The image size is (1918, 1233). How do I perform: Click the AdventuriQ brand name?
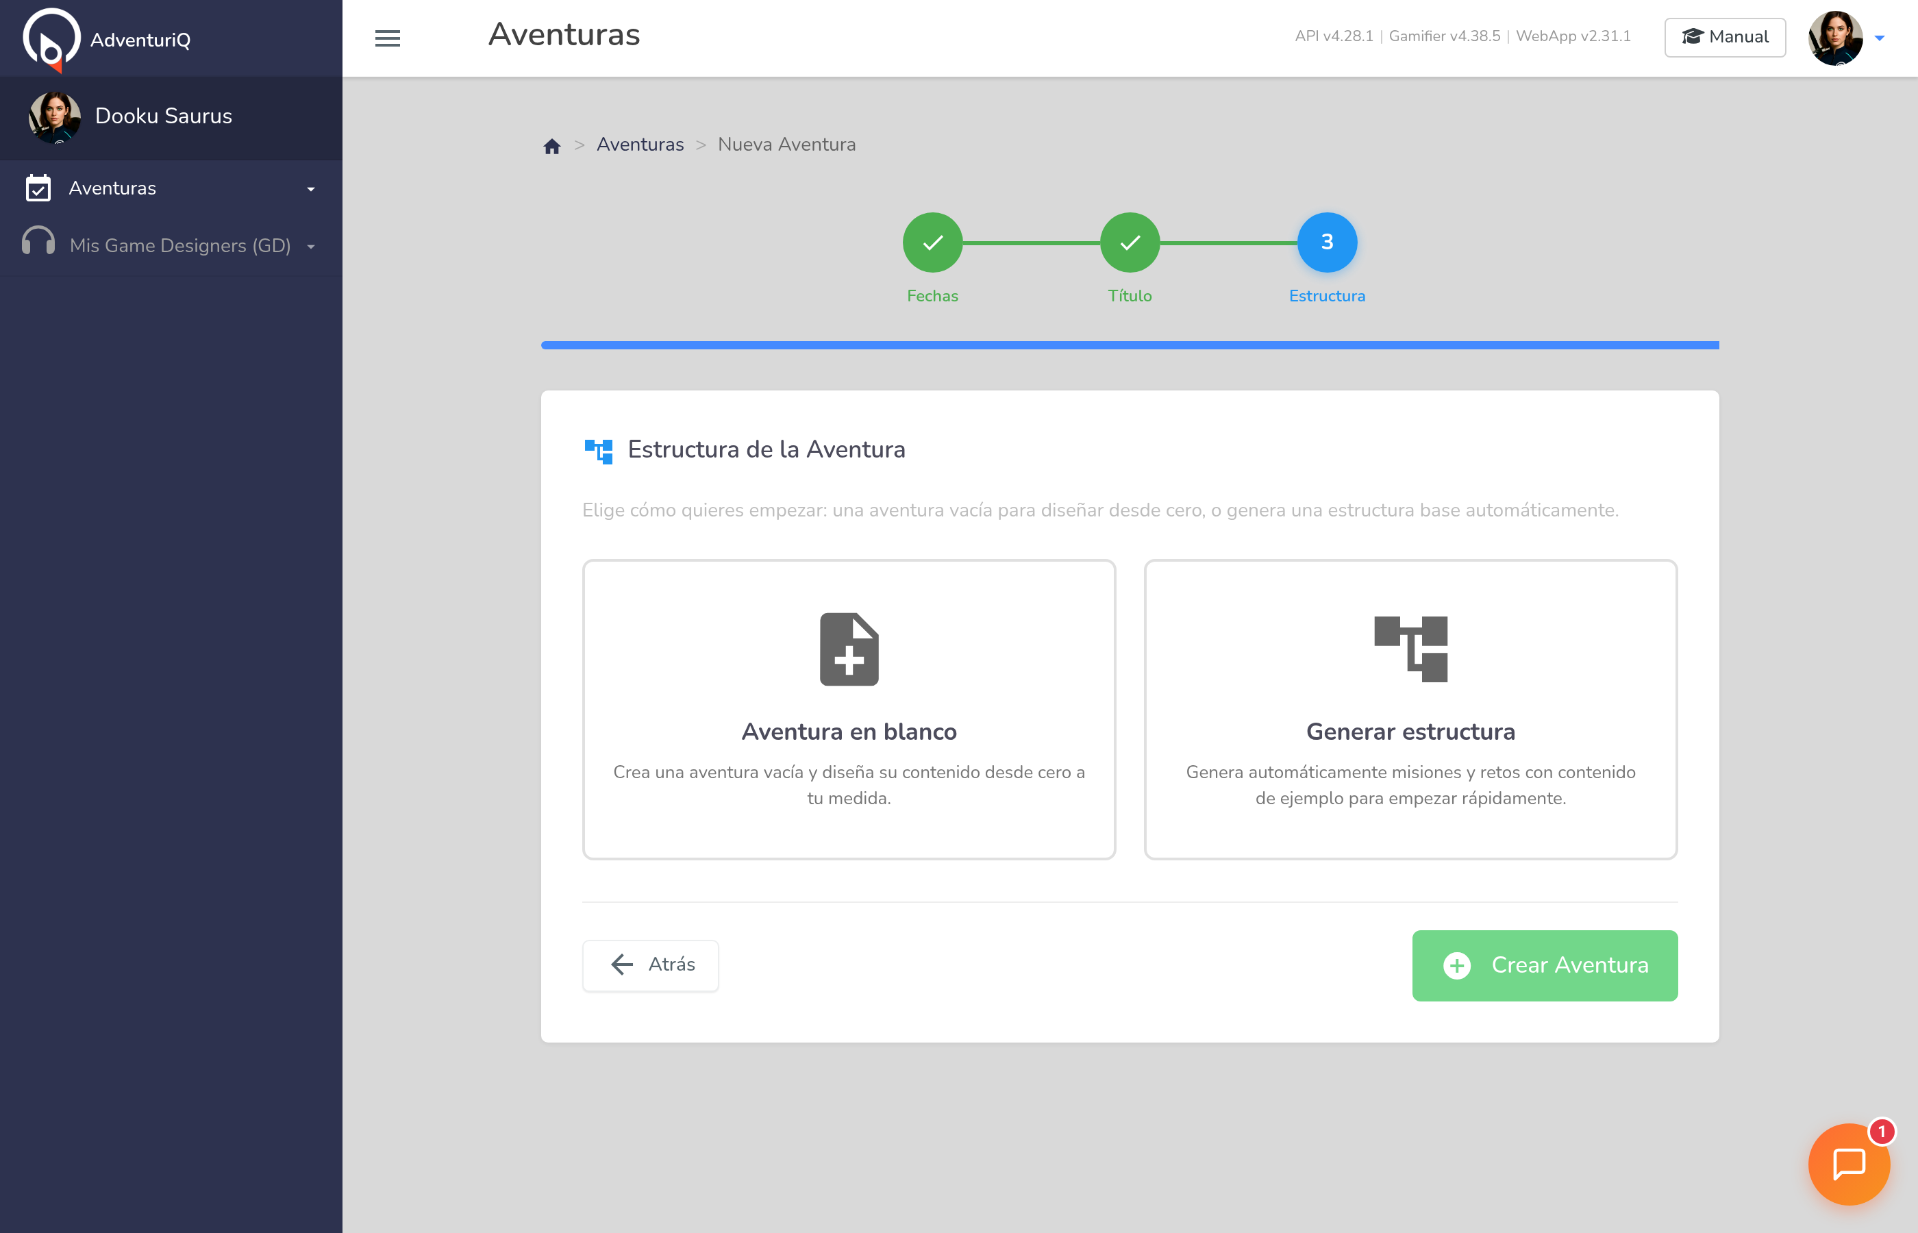pyautogui.click(x=140, y=40)
